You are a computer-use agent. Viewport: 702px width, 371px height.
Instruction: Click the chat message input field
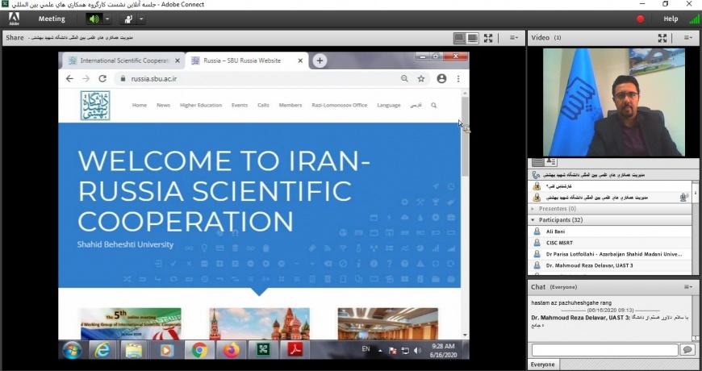tap(604, 349)
